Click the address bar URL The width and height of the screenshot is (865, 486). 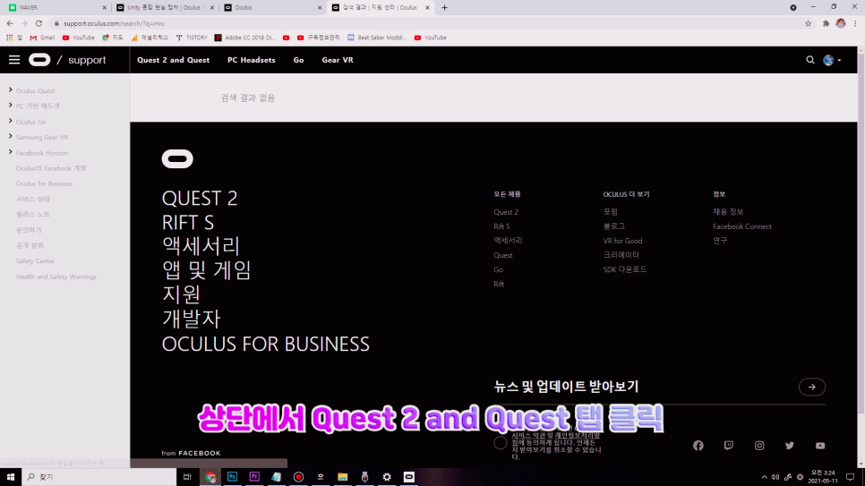click(x=114, y=23)
